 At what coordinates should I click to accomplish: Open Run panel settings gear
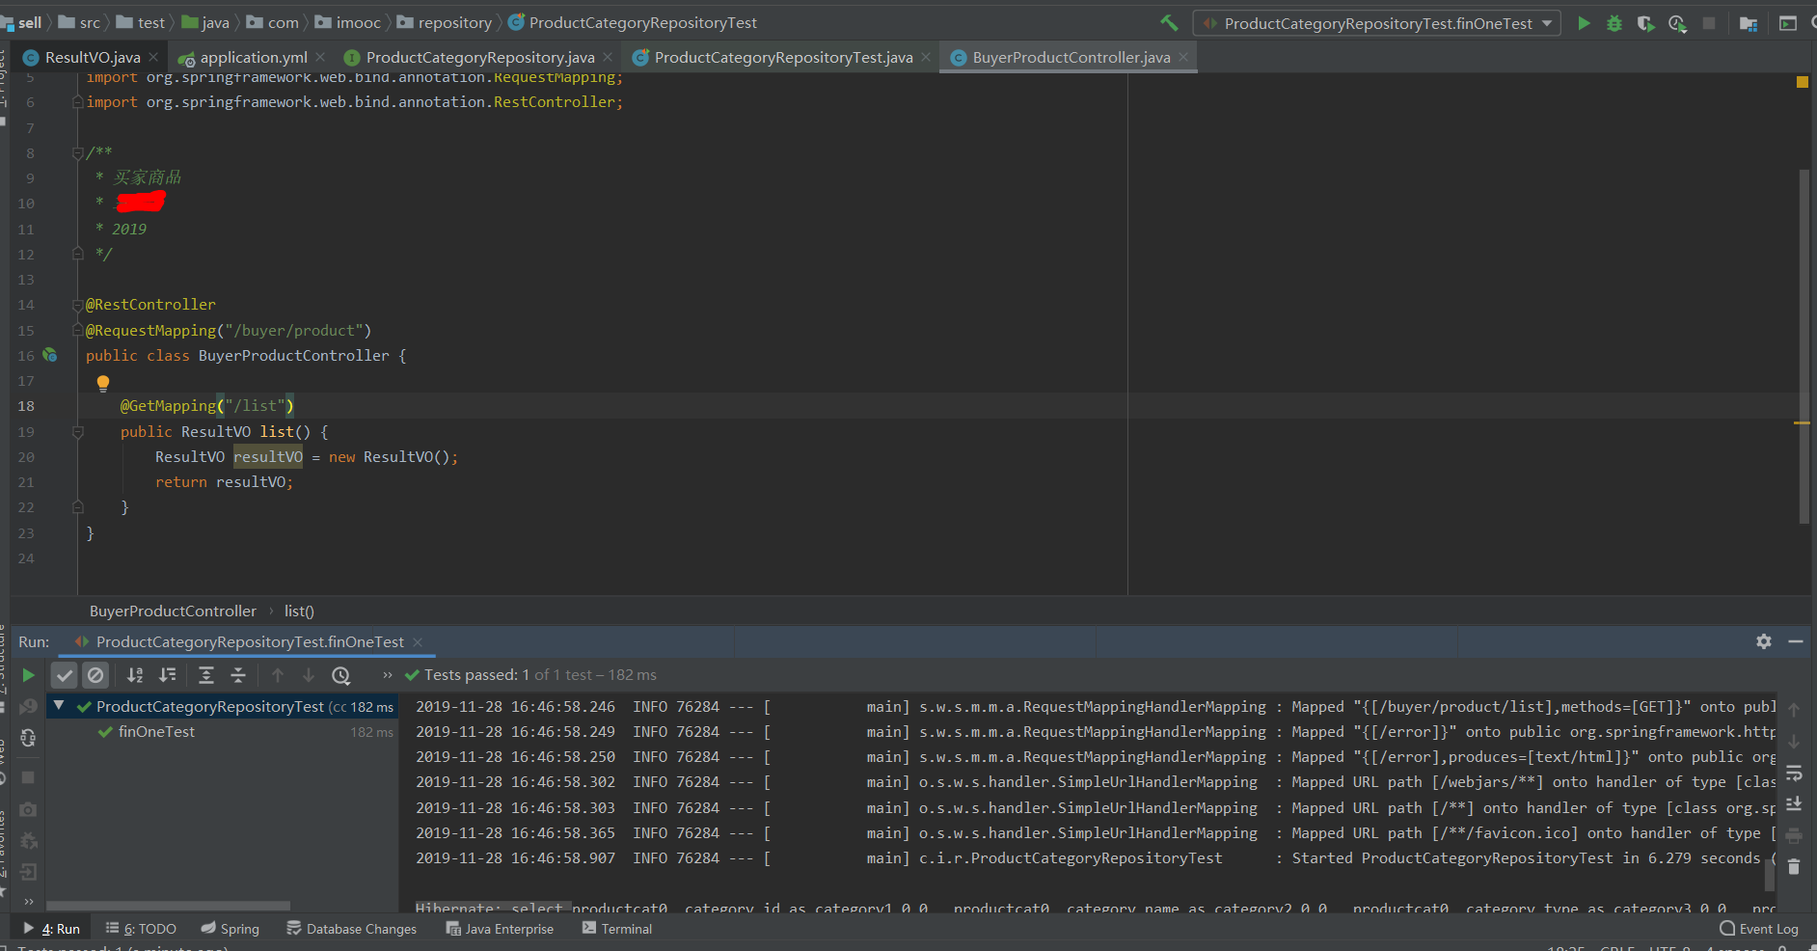tap(1764, 641)
